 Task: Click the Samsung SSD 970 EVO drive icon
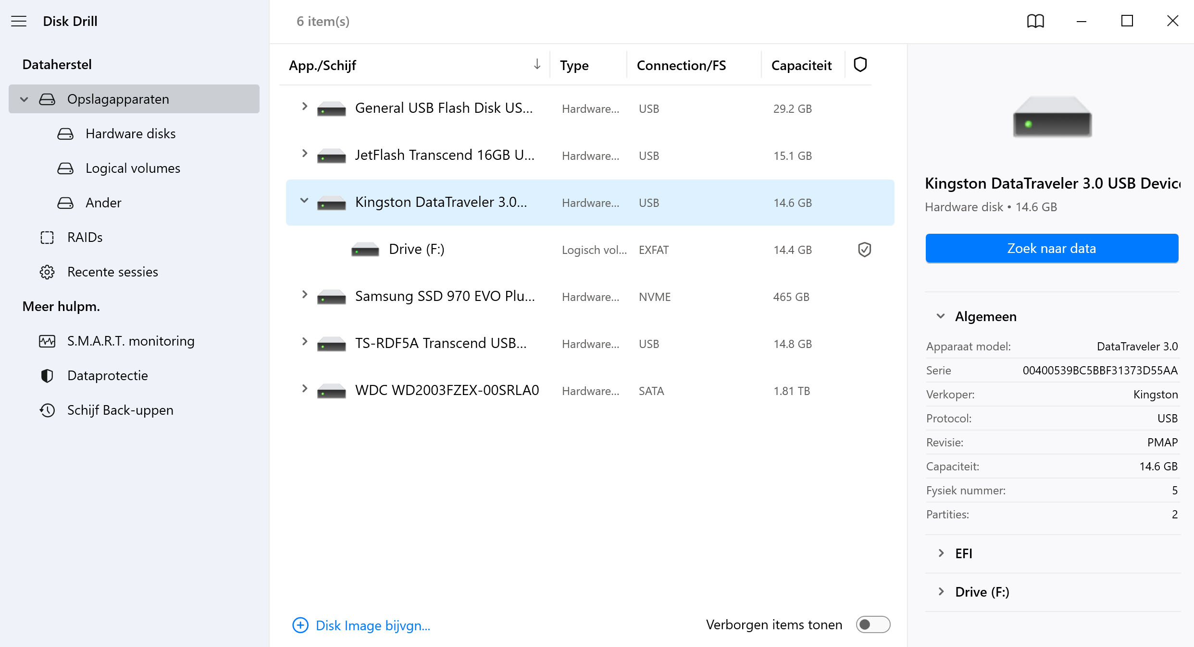[331, 297]
